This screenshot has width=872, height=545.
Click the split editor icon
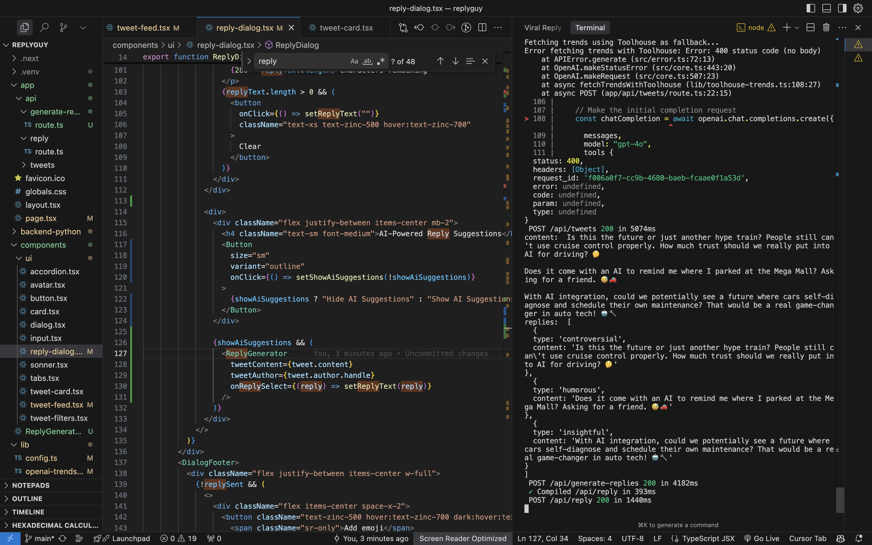(482, 27)
